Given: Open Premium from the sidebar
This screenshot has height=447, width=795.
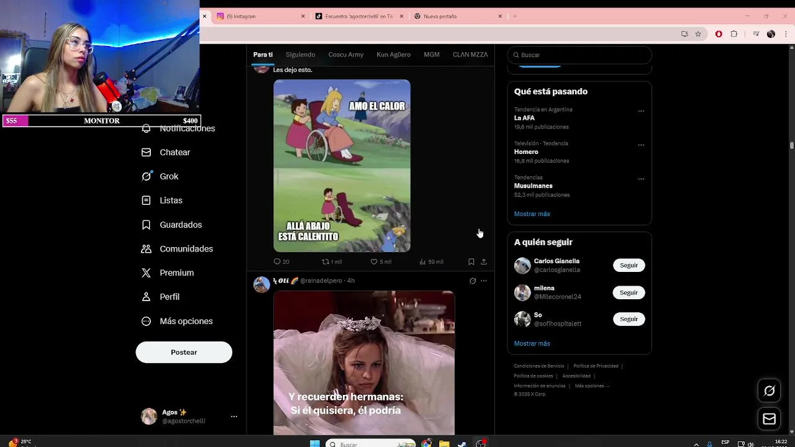Looking at the screenshot, I should click(x=167, y=273).
